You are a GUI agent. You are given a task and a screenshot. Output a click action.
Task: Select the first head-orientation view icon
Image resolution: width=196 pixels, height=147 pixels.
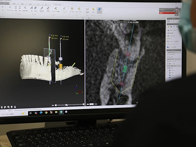point(2,107)
